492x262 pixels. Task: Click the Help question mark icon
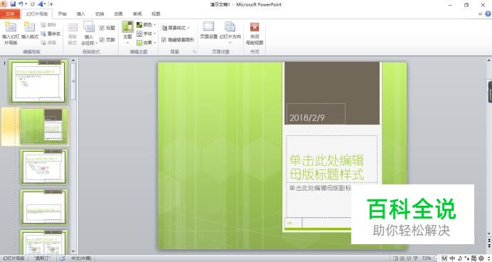[x=488, y=14]
